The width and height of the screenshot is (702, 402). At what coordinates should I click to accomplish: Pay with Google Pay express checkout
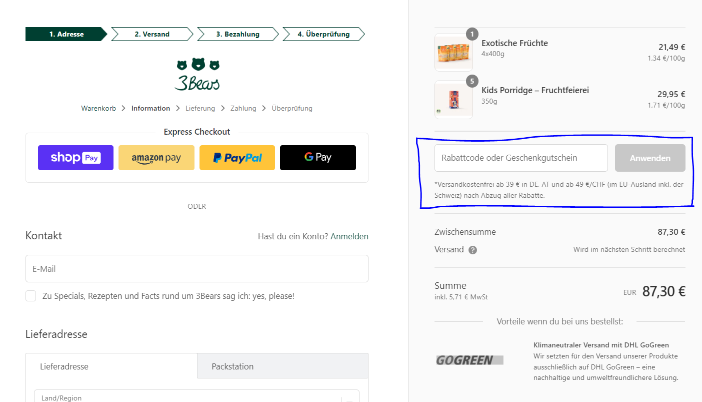(x=318, y=158)
